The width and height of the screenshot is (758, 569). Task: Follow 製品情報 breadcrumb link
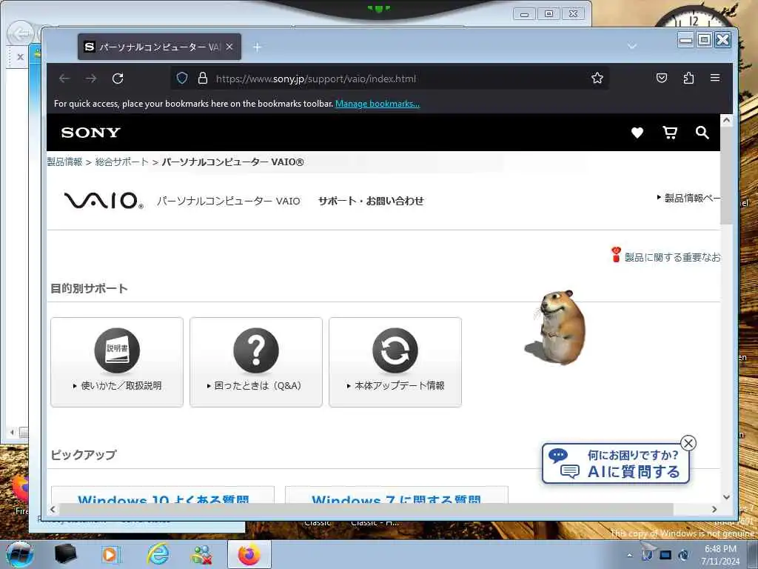pyautogui.click(x=65, y=162)
